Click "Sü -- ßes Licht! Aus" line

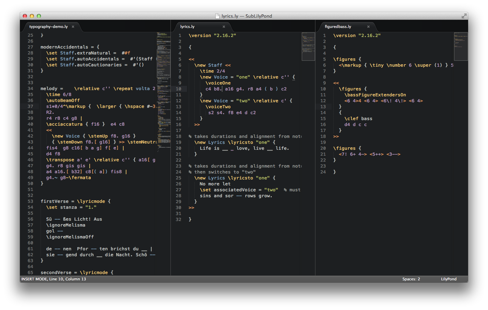(x=74, y=219)
